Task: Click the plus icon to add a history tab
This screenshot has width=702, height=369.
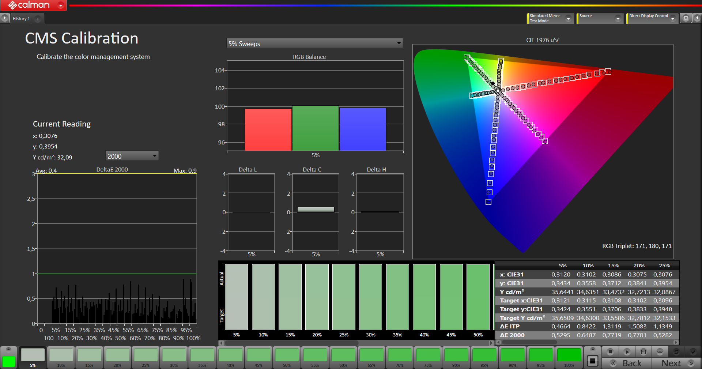Action: click(38, 19)
